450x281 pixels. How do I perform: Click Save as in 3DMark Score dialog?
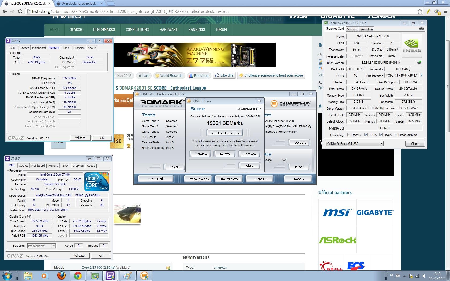click(x=250, y=154)
